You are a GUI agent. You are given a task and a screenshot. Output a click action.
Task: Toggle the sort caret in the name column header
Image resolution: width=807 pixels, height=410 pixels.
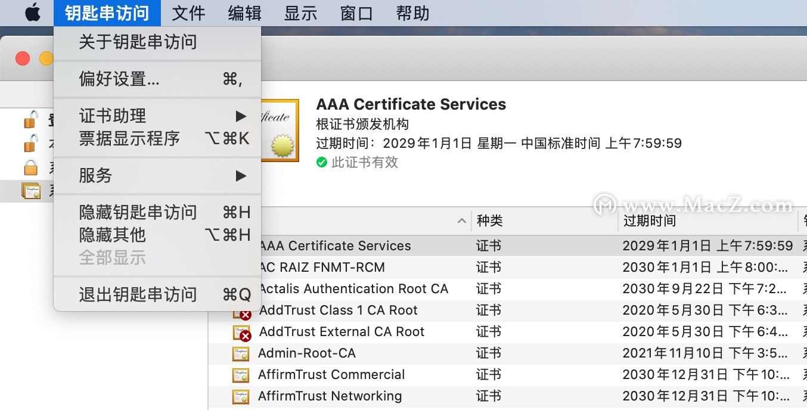coord(461,221)
